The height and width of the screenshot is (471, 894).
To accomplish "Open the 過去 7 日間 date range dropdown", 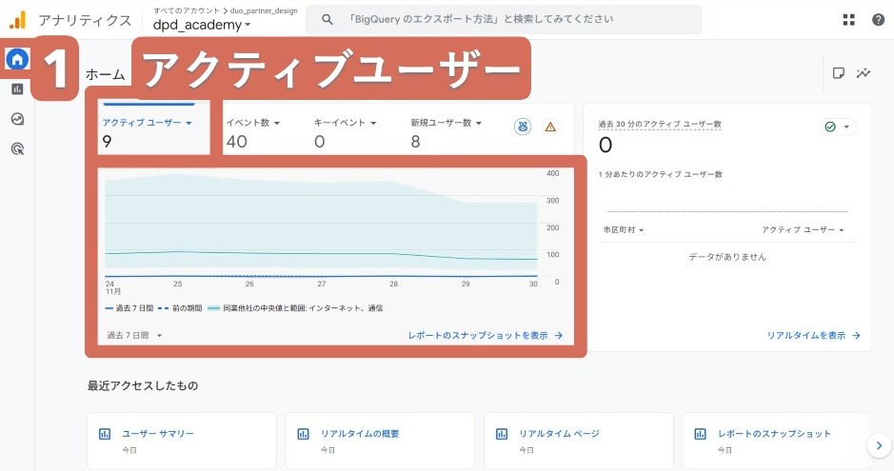I will (134, 335).
